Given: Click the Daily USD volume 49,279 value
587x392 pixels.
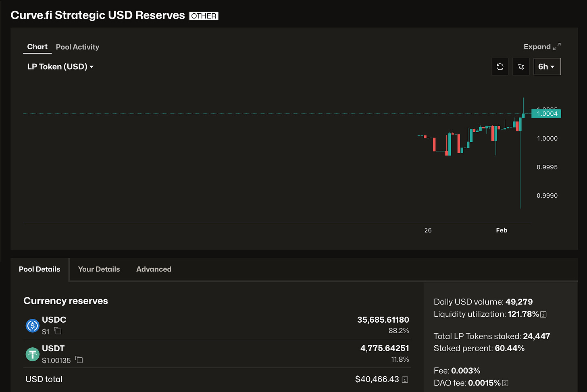Looking at the screenshot, I should pyautogui.click(x=519, y=302).
